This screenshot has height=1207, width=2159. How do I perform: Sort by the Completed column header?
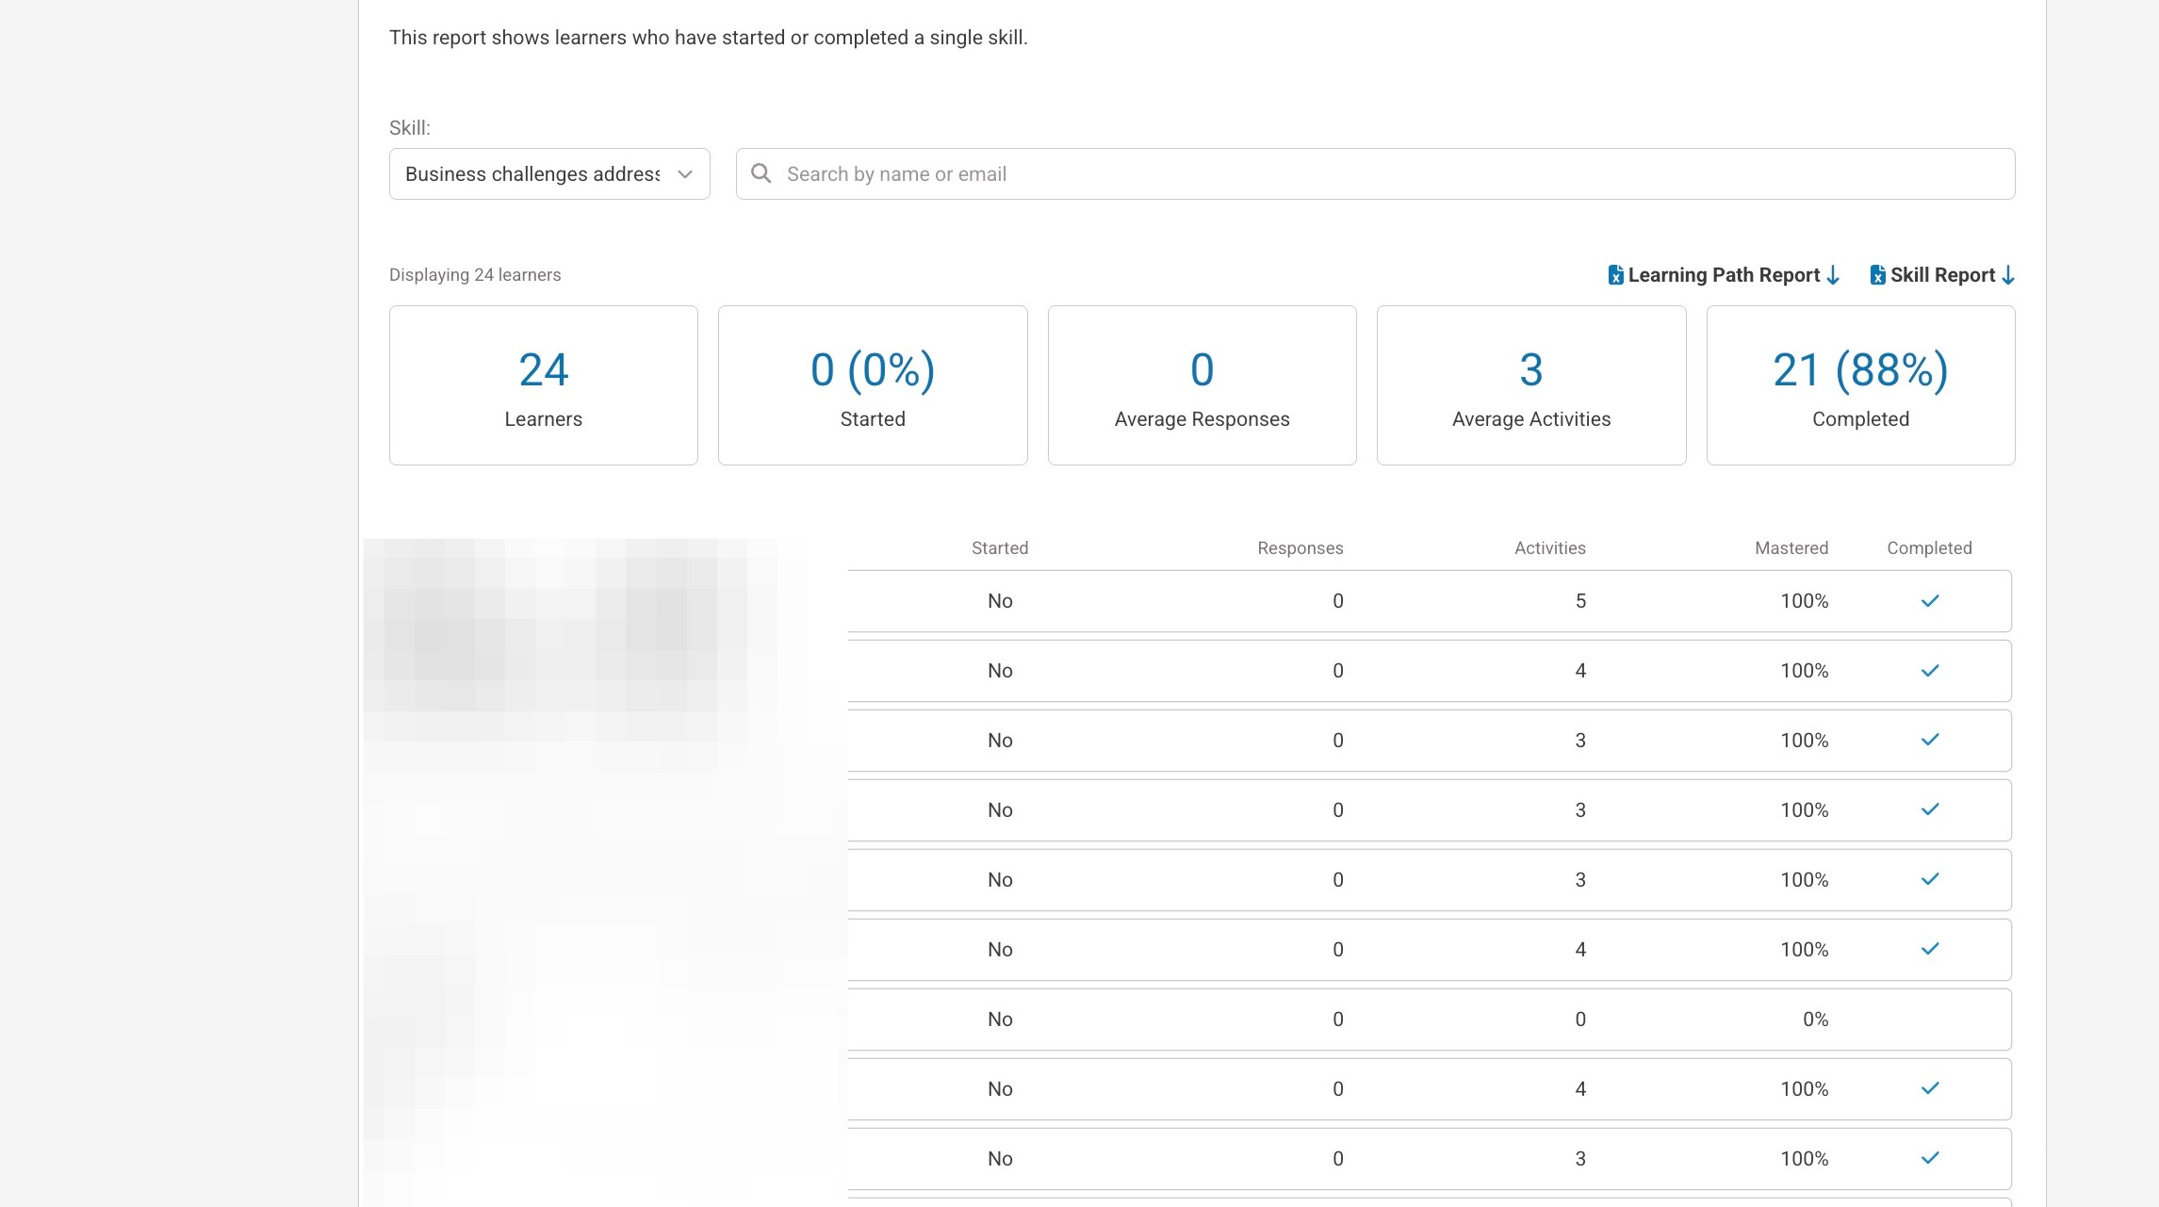[x=1928, y=548]
